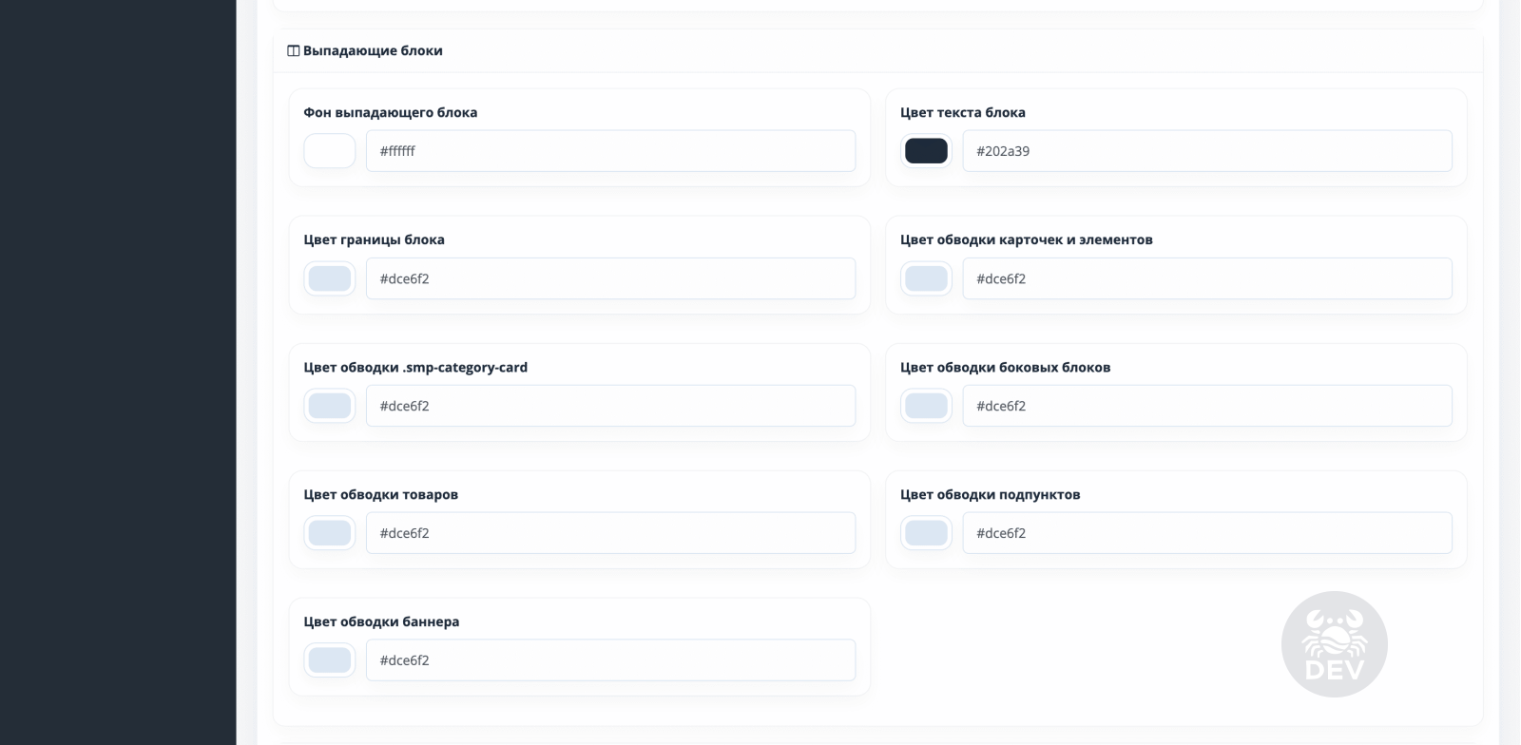Image resolution: width=1521 pixels, height=745 pixels.
Task: Click hex input under Цвет обводки карточек и элементов
Action: 1207,278
